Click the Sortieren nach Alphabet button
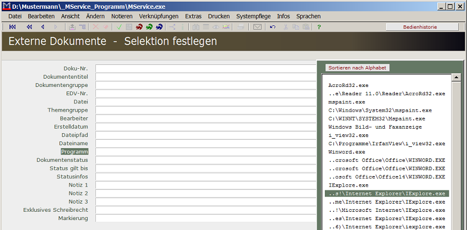Image resolution: width=467 pixels, height=230 pixels. click(357, 68)
